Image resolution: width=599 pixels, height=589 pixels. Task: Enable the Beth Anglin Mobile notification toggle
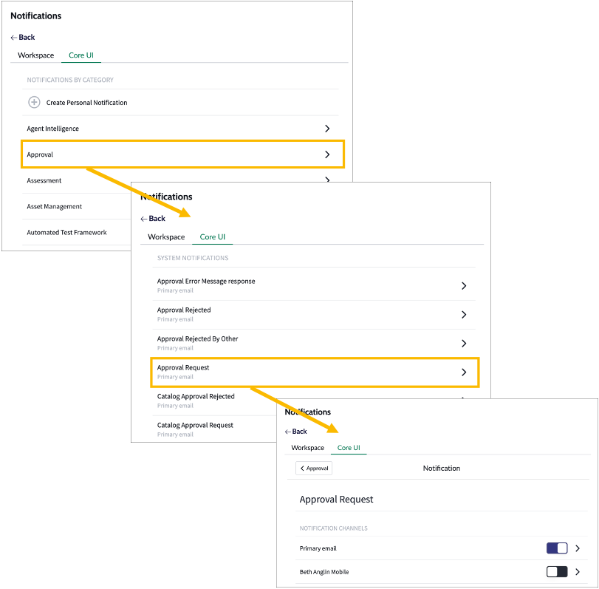coord(557,571)
